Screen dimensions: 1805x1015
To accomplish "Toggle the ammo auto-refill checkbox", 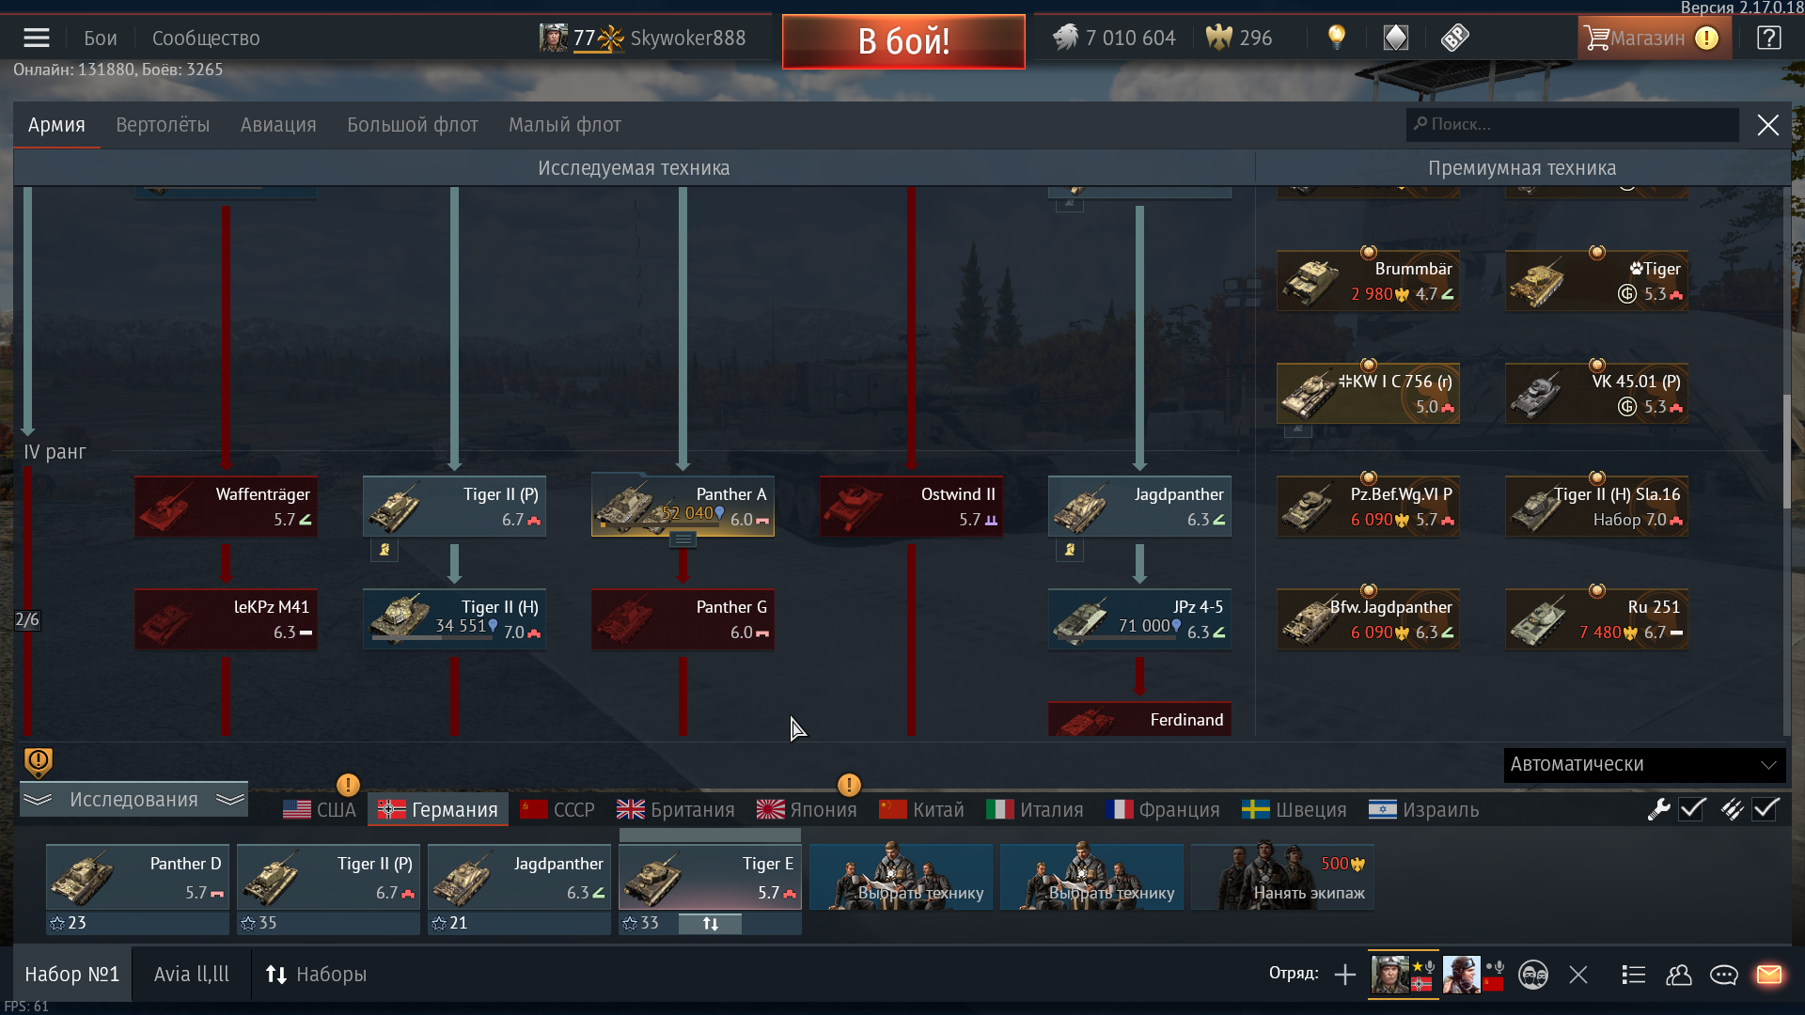I will [x=1766, y=809].
